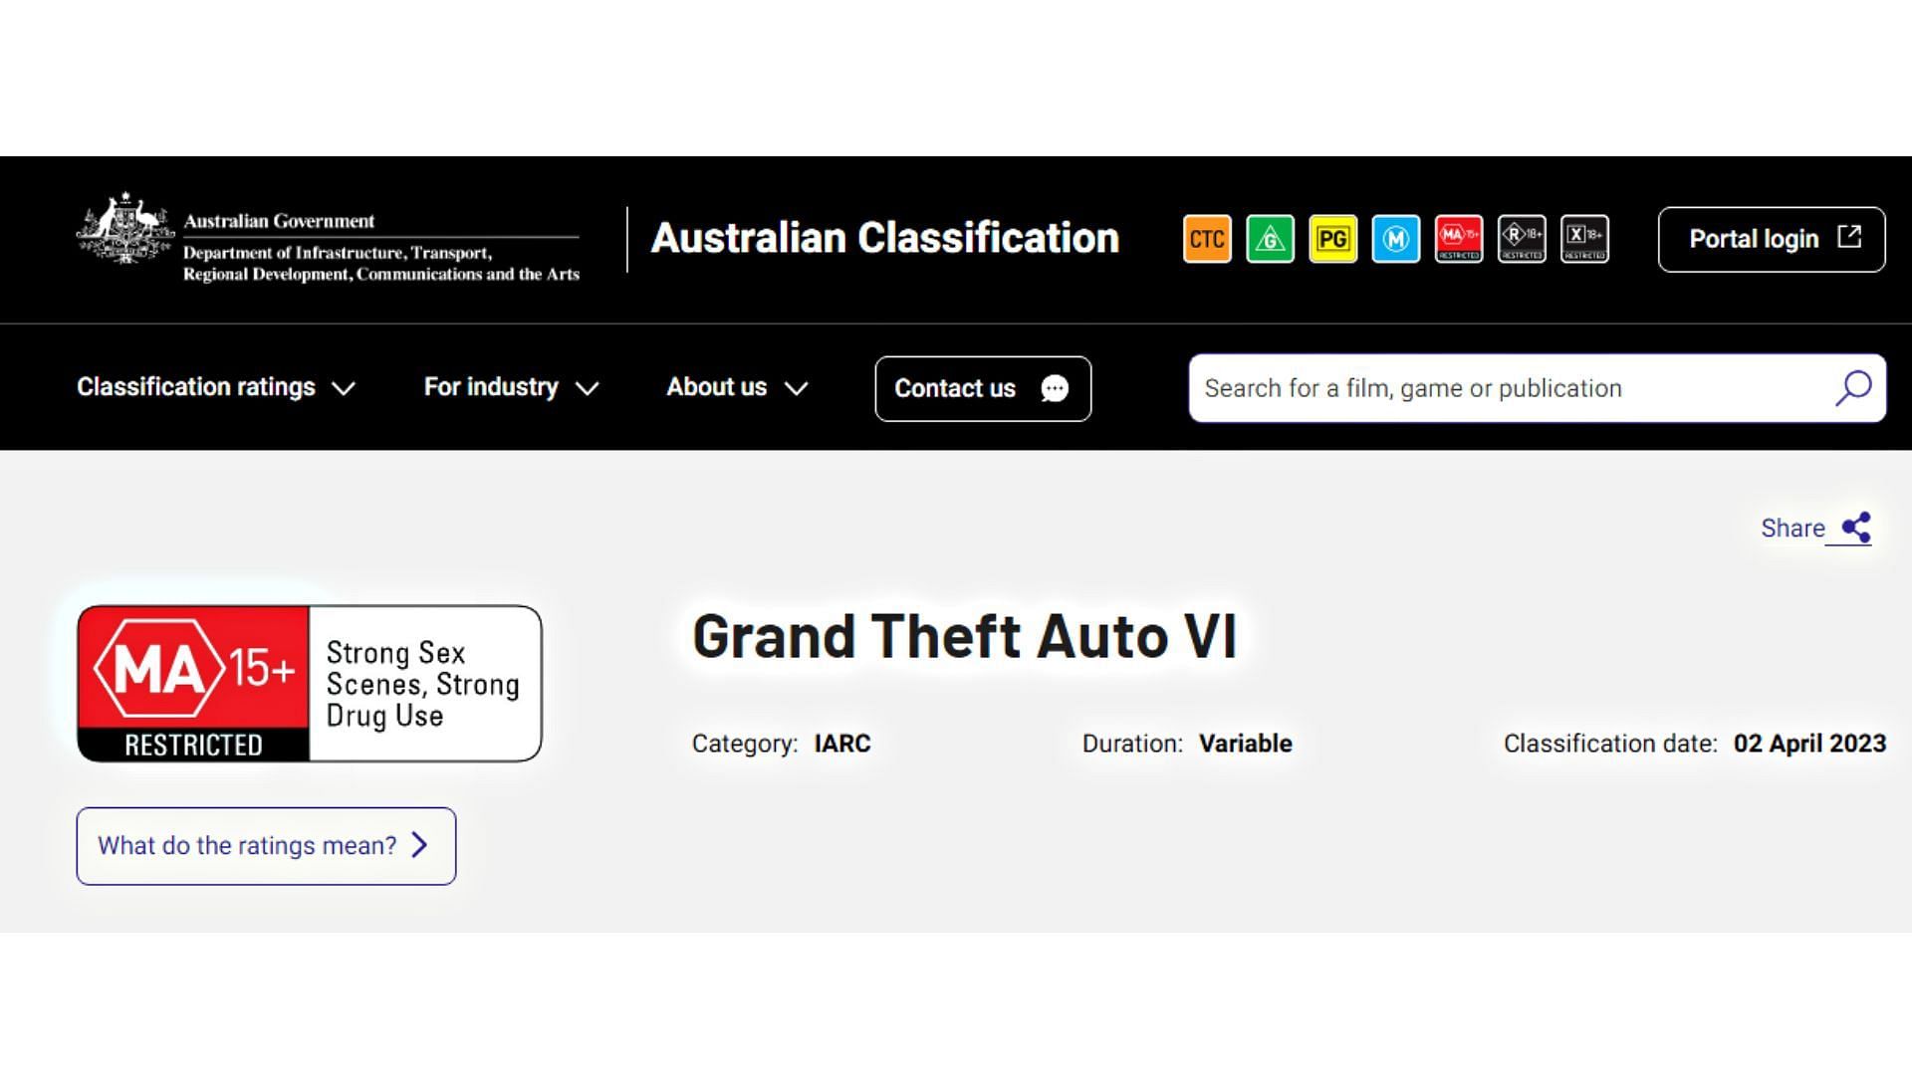The height and width of the screenshot is (1075, 1912).
Task: Click the green G rating icon
Action: pyautogui.click(x=1270, y=239)
